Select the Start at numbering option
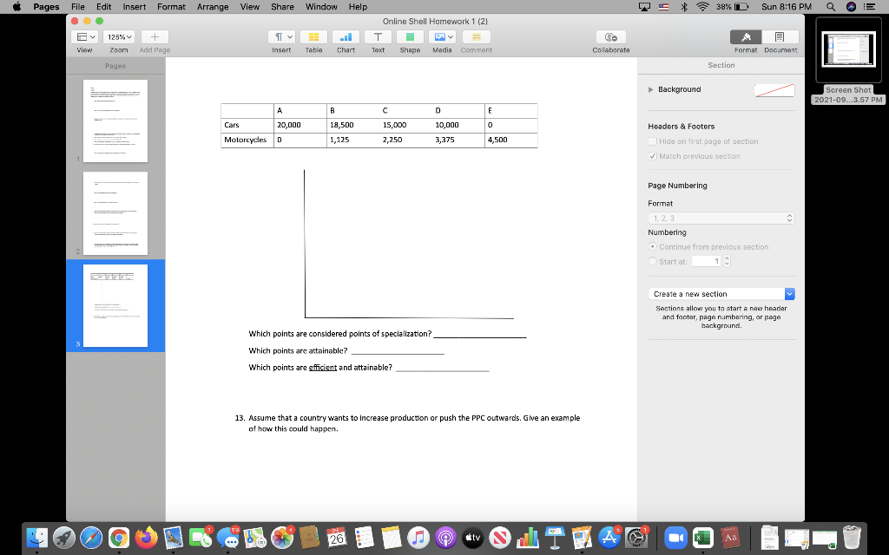This screenshot has height=555, width=889. (651, 262)
